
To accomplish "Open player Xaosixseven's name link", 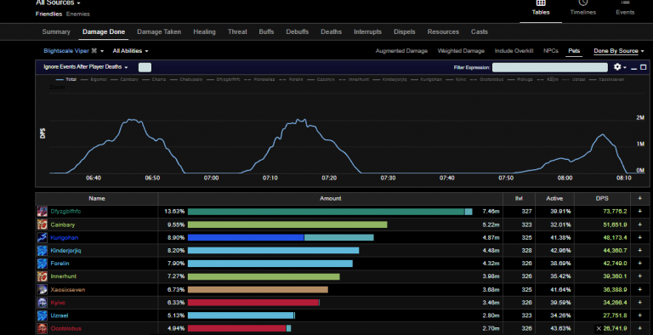I will pos(68,290).
